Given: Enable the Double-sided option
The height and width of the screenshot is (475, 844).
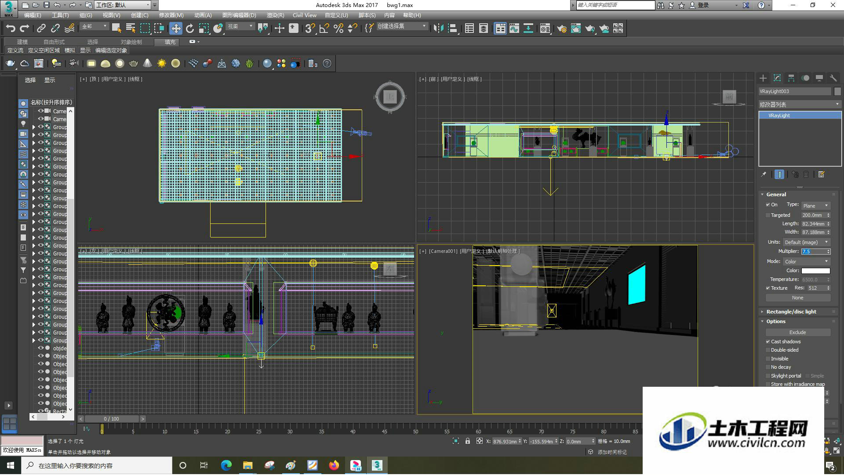Looking at the screenshot, I should coord(768,350).
